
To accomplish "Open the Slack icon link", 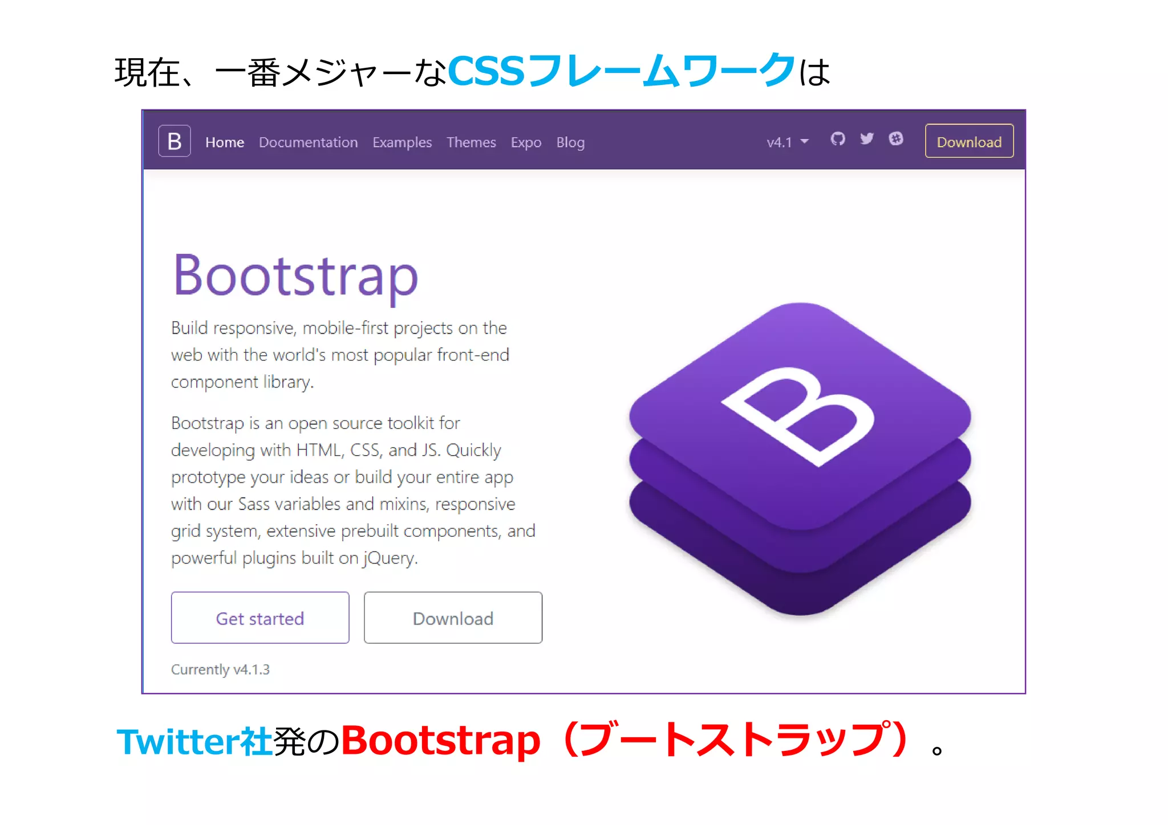I will 896,138.
